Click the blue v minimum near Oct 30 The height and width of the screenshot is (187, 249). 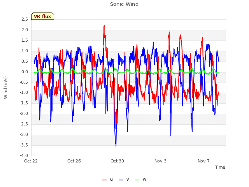click(116, 146)
